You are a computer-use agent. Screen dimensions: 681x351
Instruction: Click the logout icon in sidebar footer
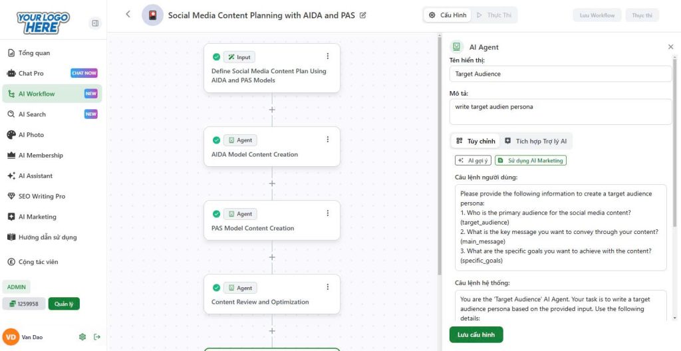click(97, 337)
